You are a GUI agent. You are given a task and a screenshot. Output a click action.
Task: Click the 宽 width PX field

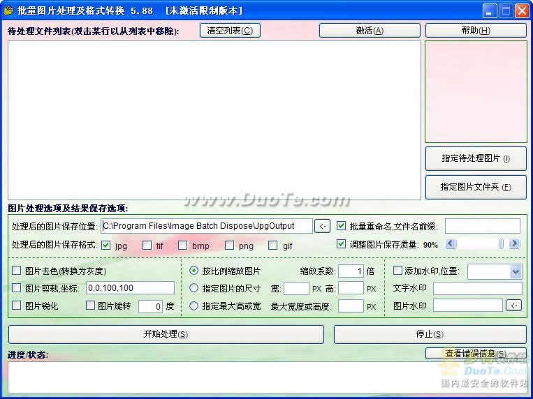click(296, 288)
